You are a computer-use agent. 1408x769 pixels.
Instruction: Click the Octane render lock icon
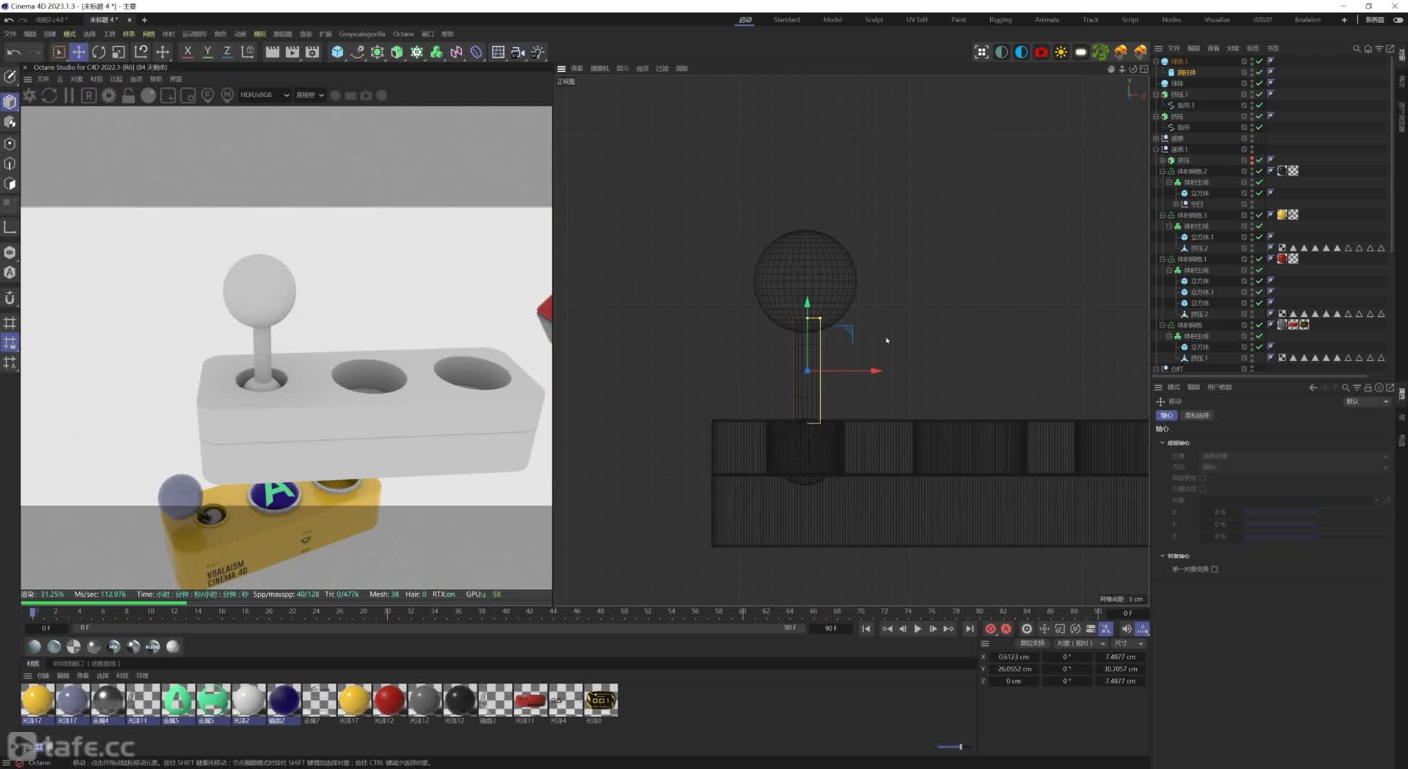coord(128,95)
